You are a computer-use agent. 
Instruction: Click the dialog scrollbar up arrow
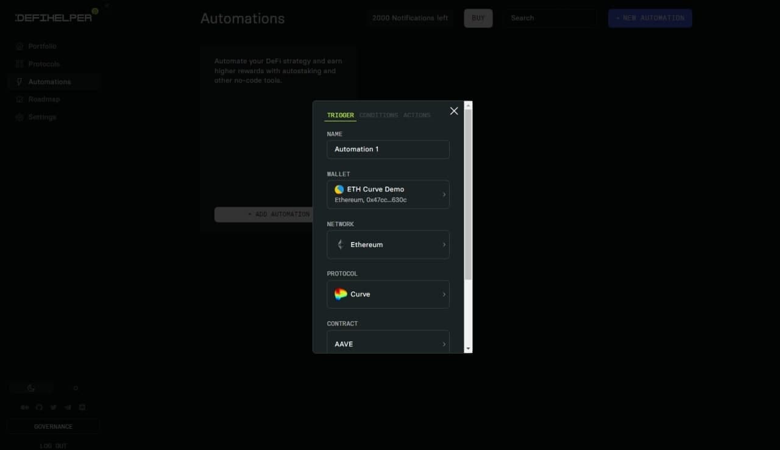(x=468, y=105)
